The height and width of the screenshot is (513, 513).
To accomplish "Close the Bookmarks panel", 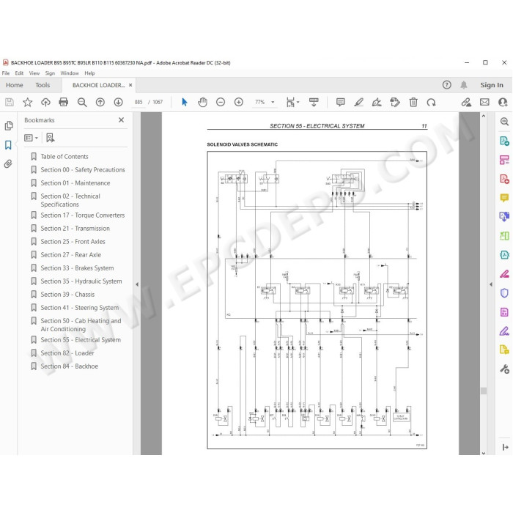I will click(x=121, y=120).
